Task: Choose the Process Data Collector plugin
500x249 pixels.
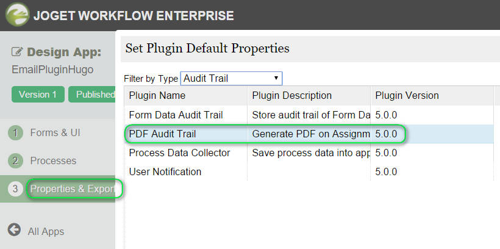Action: coord(179,153)
